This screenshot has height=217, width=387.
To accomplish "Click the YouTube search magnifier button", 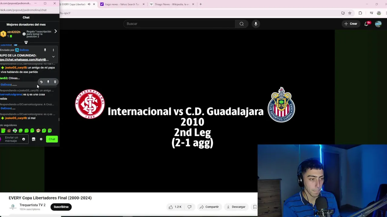I will 242,24.
